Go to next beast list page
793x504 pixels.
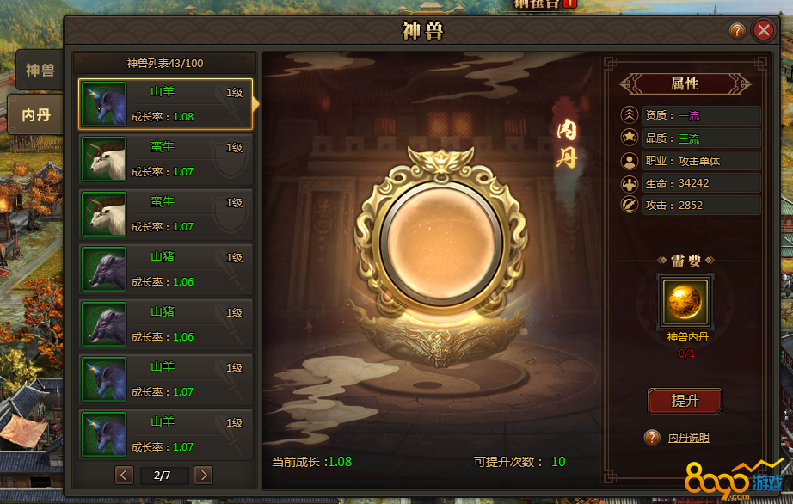pos(203,475)
